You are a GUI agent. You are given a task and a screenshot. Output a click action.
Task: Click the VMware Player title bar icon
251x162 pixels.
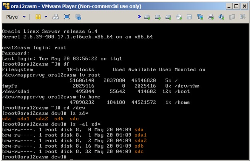(6, 6)
